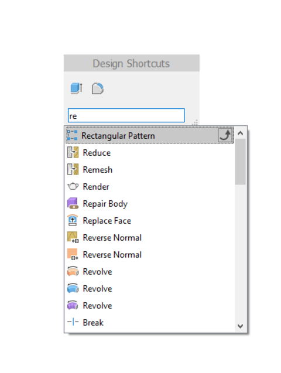Click the scroll down arrow of results list

(x=241, y=326)
